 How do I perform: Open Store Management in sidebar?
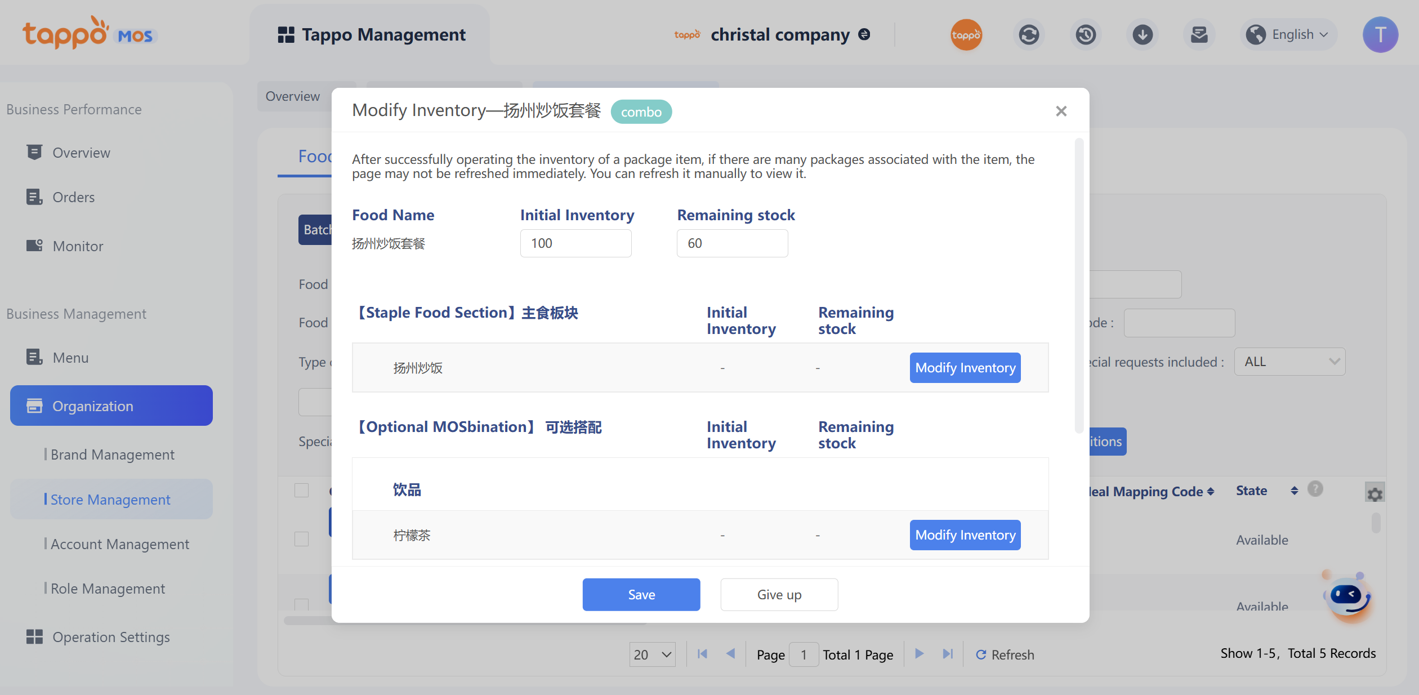coord(110,500)
